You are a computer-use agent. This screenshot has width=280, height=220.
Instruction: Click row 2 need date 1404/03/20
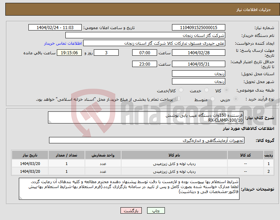coord(30,171)
